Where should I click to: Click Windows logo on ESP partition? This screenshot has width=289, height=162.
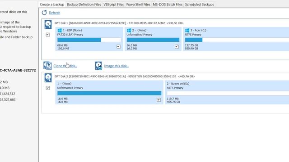[x=60, y=30]
